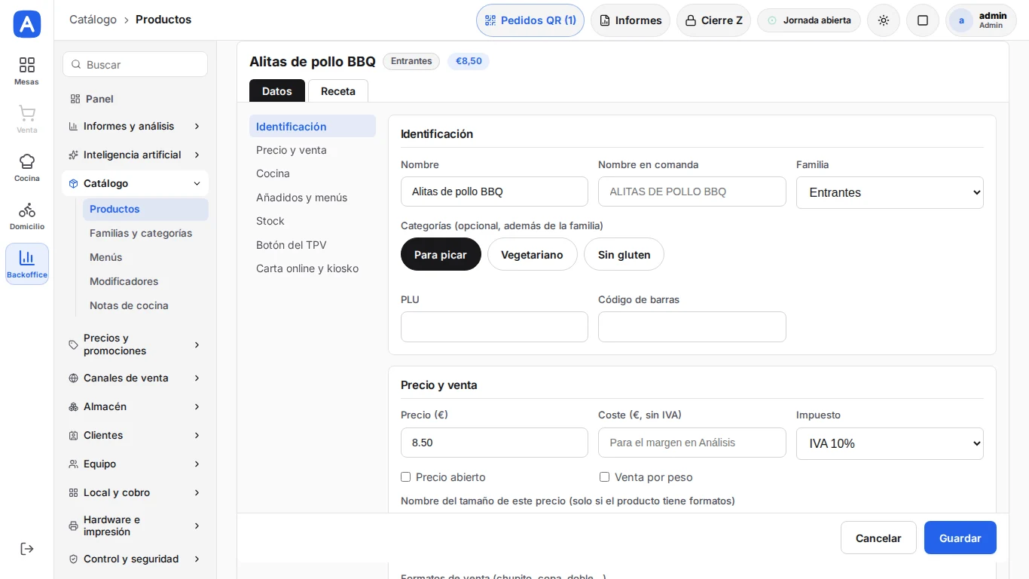1029x579 pixels.
Task: Open Familias y categorías submenu item
Action: [x=145, y=233]
